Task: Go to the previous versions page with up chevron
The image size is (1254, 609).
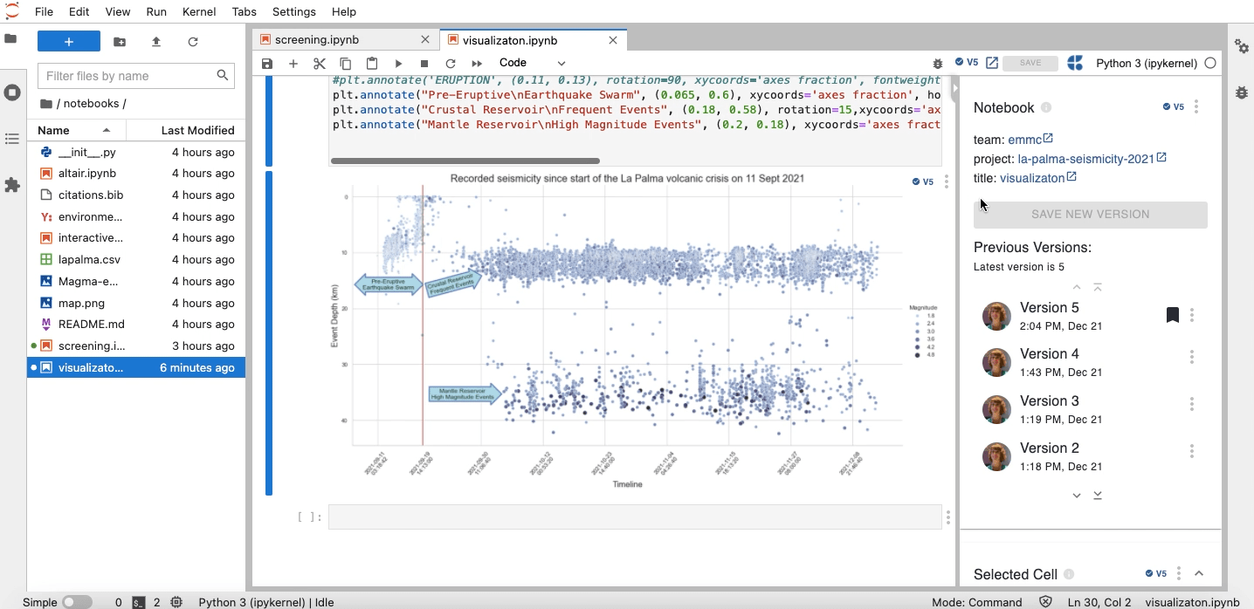Action: [x=1077, y=287]
